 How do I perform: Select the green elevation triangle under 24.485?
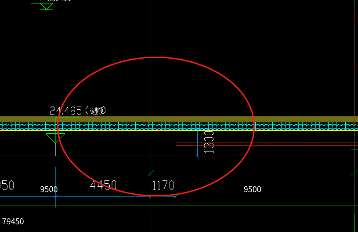point(55,138)
